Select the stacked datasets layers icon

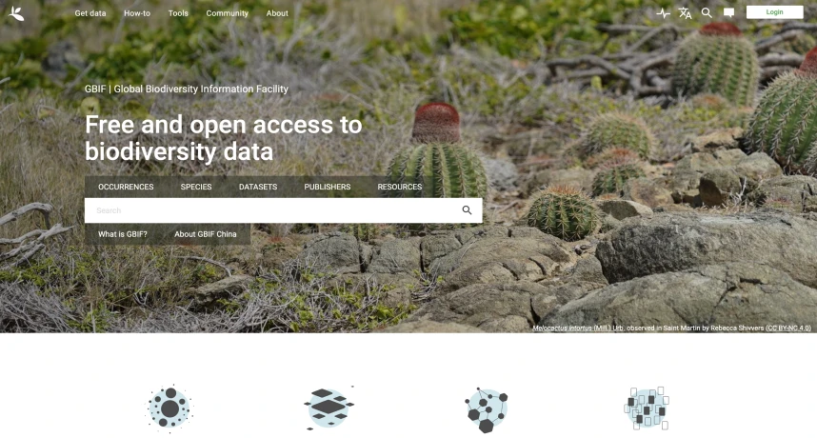[329, 408]
